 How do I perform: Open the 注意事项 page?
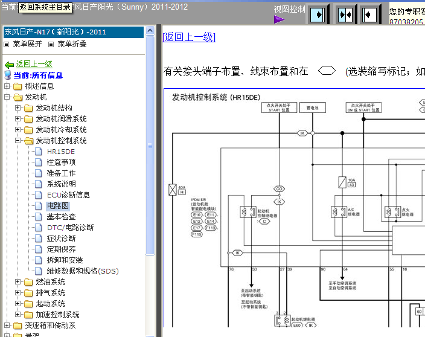point(61,162)
